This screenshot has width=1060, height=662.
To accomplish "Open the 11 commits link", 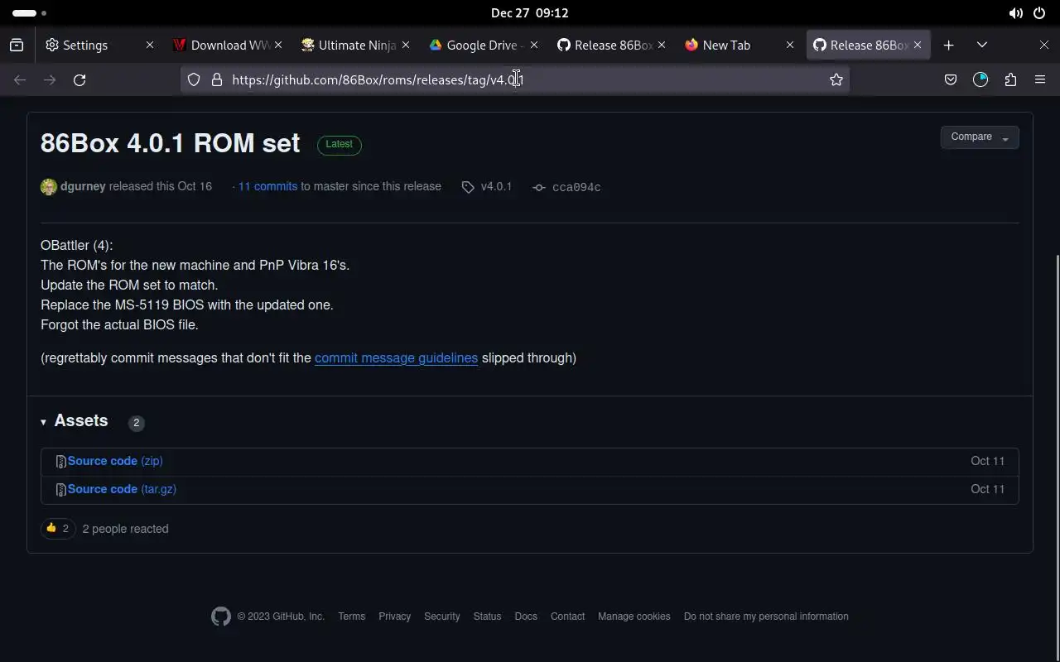I will 267,186.
